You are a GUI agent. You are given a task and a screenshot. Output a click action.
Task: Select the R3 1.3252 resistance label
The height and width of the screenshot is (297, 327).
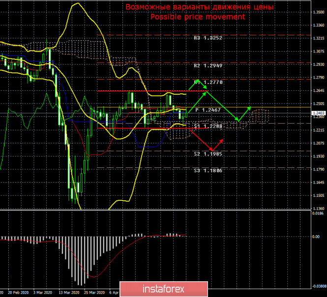pos(208,38)
